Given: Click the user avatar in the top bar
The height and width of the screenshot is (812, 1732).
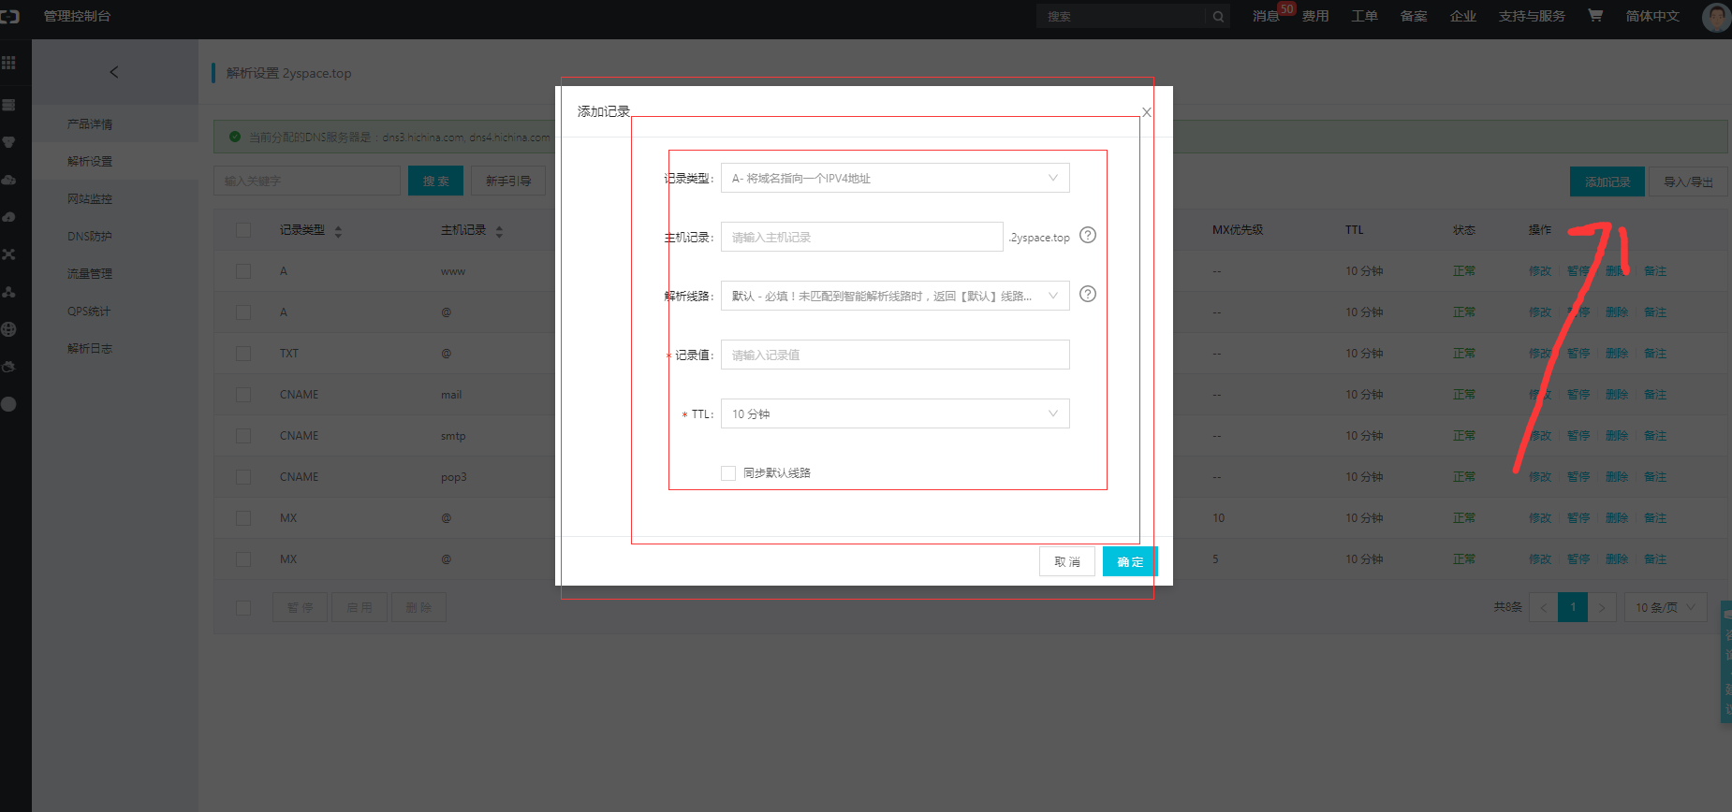Looking at the screenshot, I should (1716, 17).
